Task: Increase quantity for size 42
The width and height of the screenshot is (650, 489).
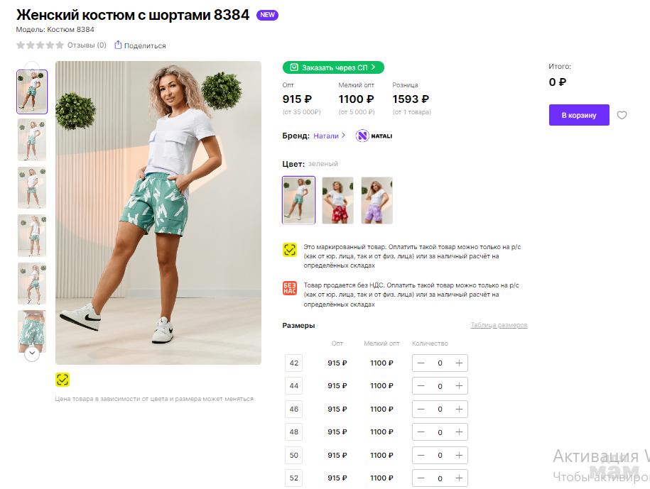Action: pos(459,363)
